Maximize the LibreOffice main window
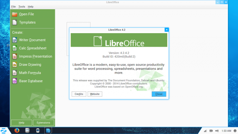The image size is (238, 134). (222, 2)
